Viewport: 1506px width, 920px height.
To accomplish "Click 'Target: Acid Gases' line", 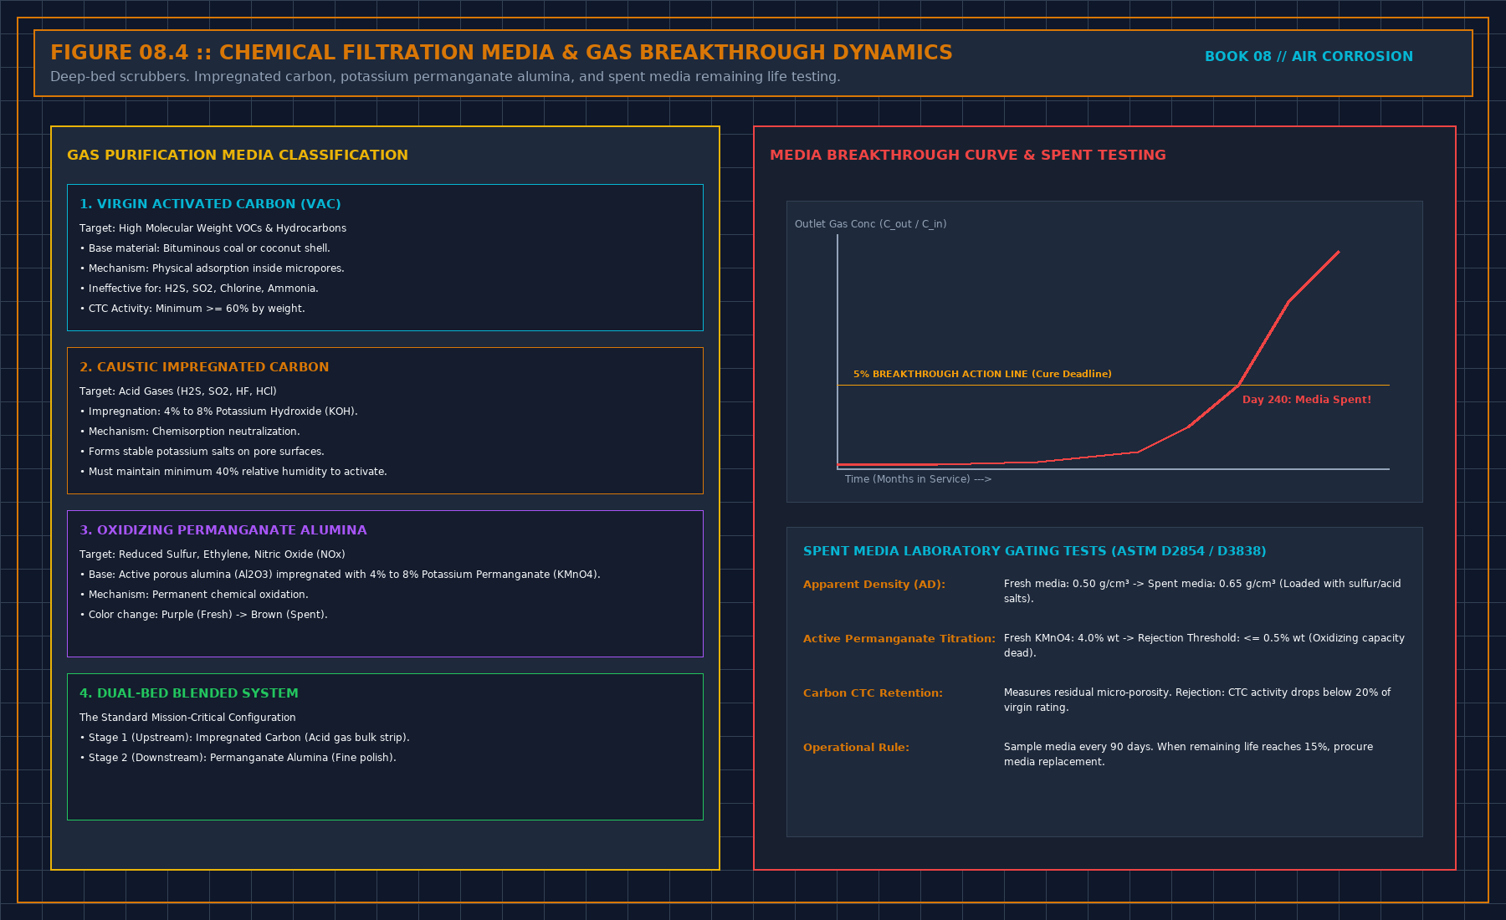I will click(x=178, y=391).
